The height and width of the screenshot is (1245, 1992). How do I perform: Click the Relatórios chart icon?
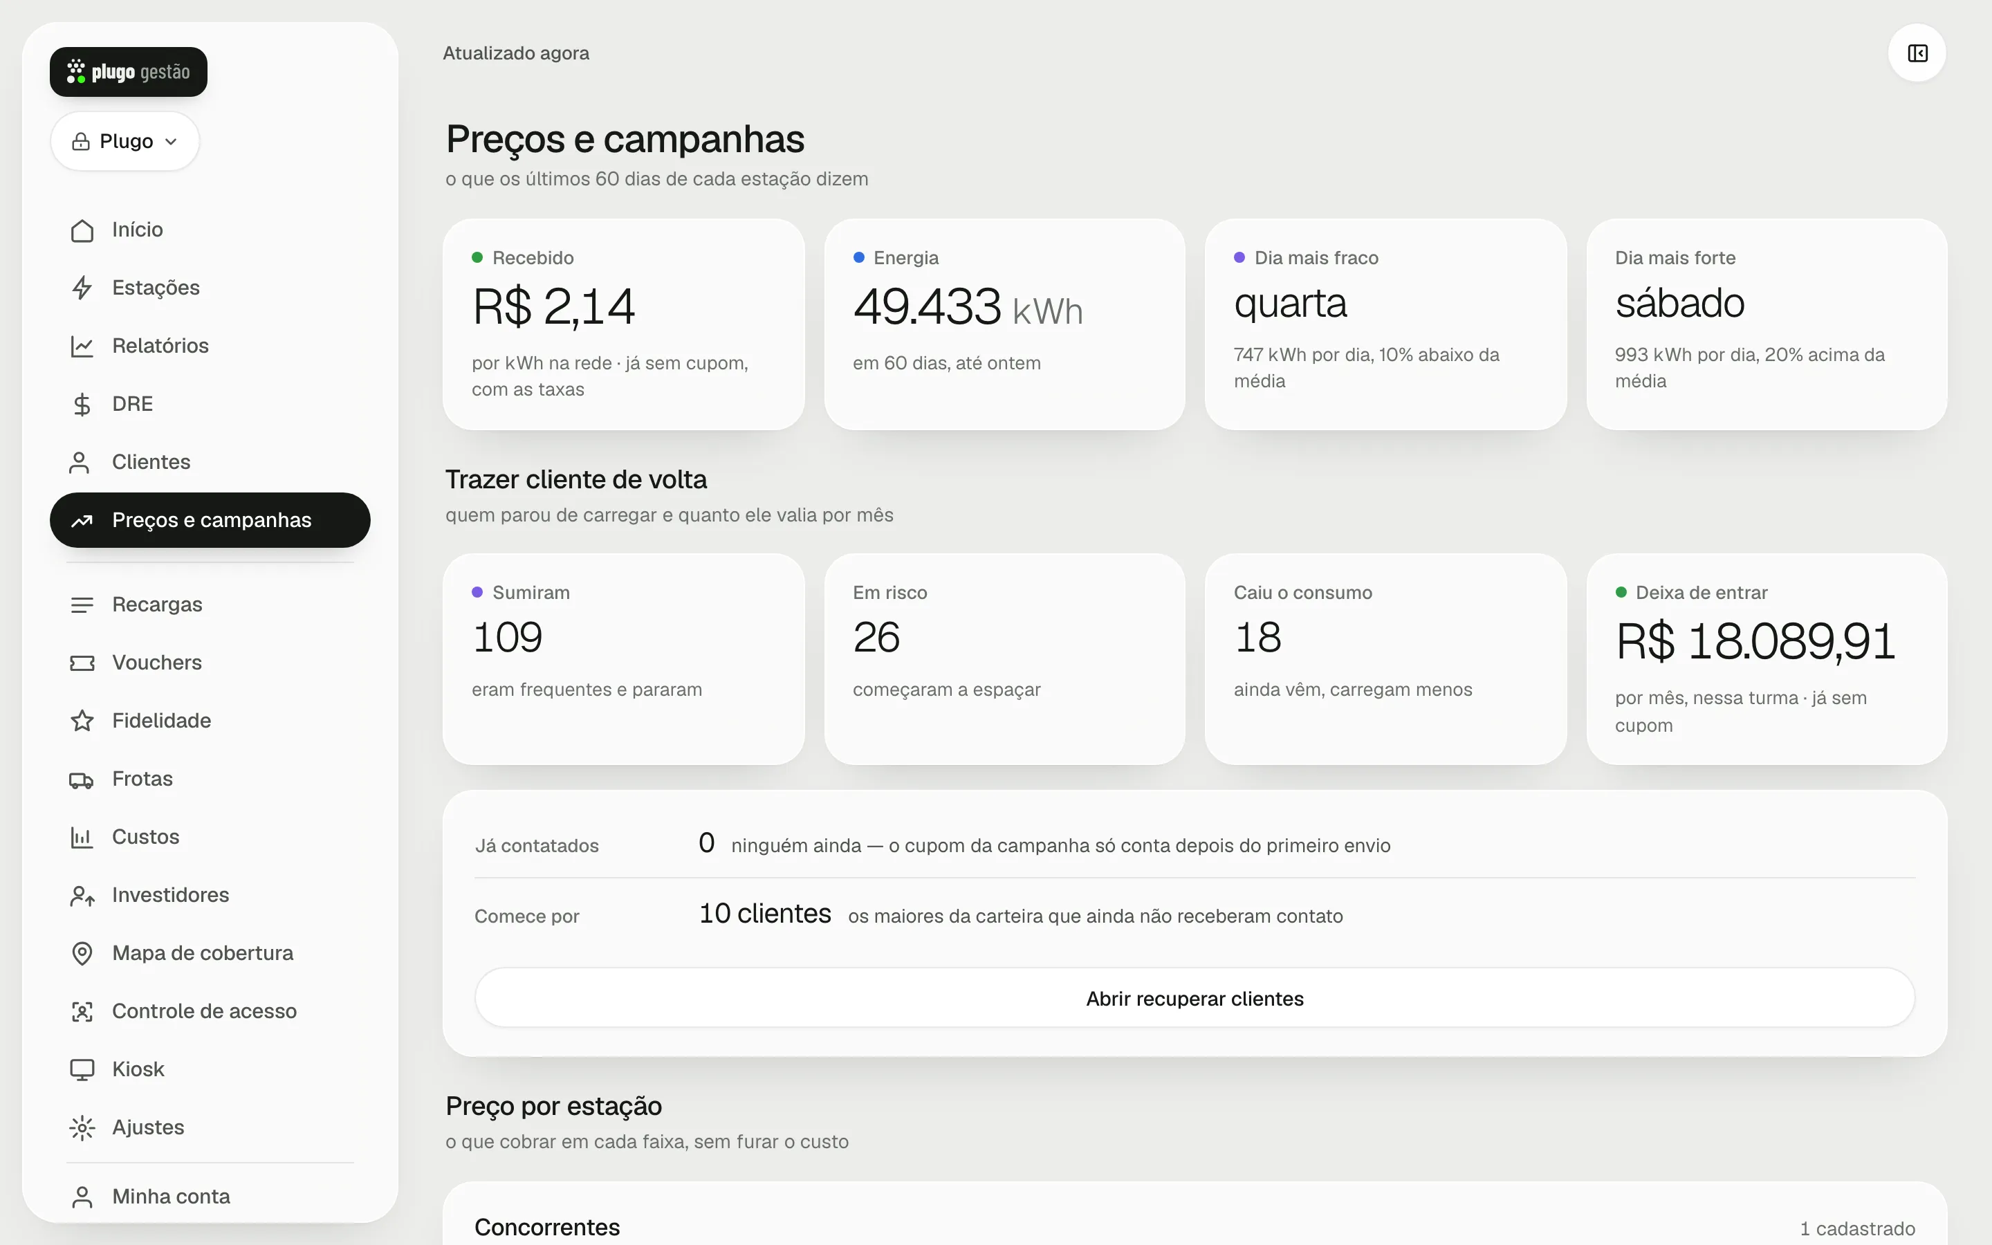[82, 347]
